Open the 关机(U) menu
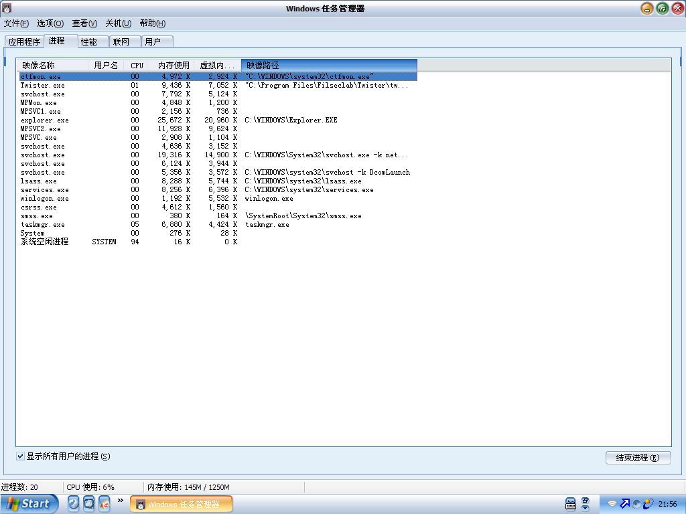 click(x=118, y=23)
